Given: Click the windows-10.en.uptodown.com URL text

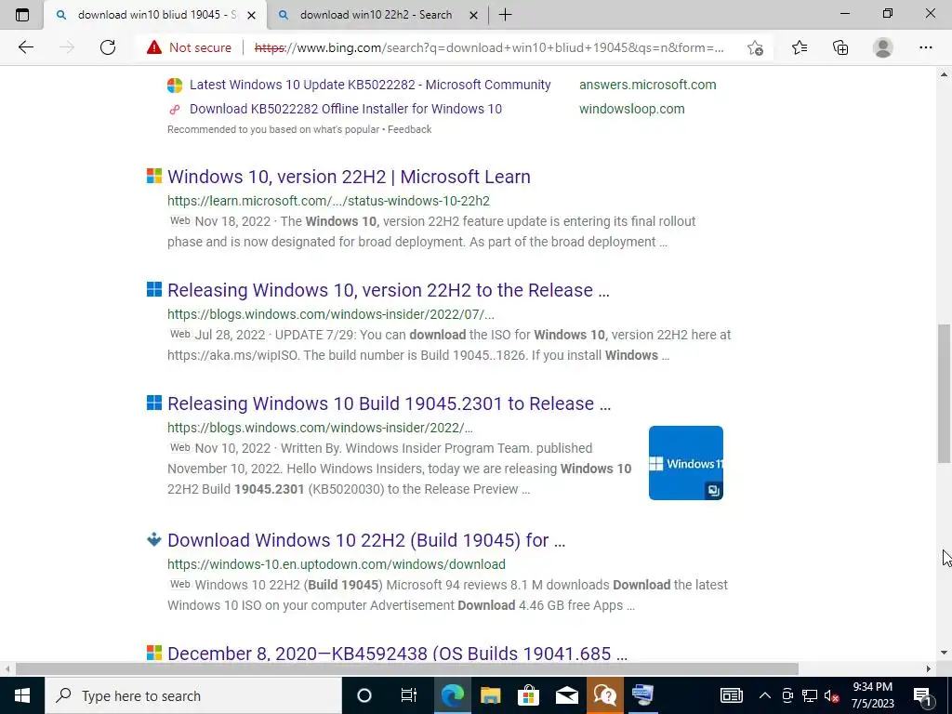Looking at the screenshot, I should click(x=337, y=564).
